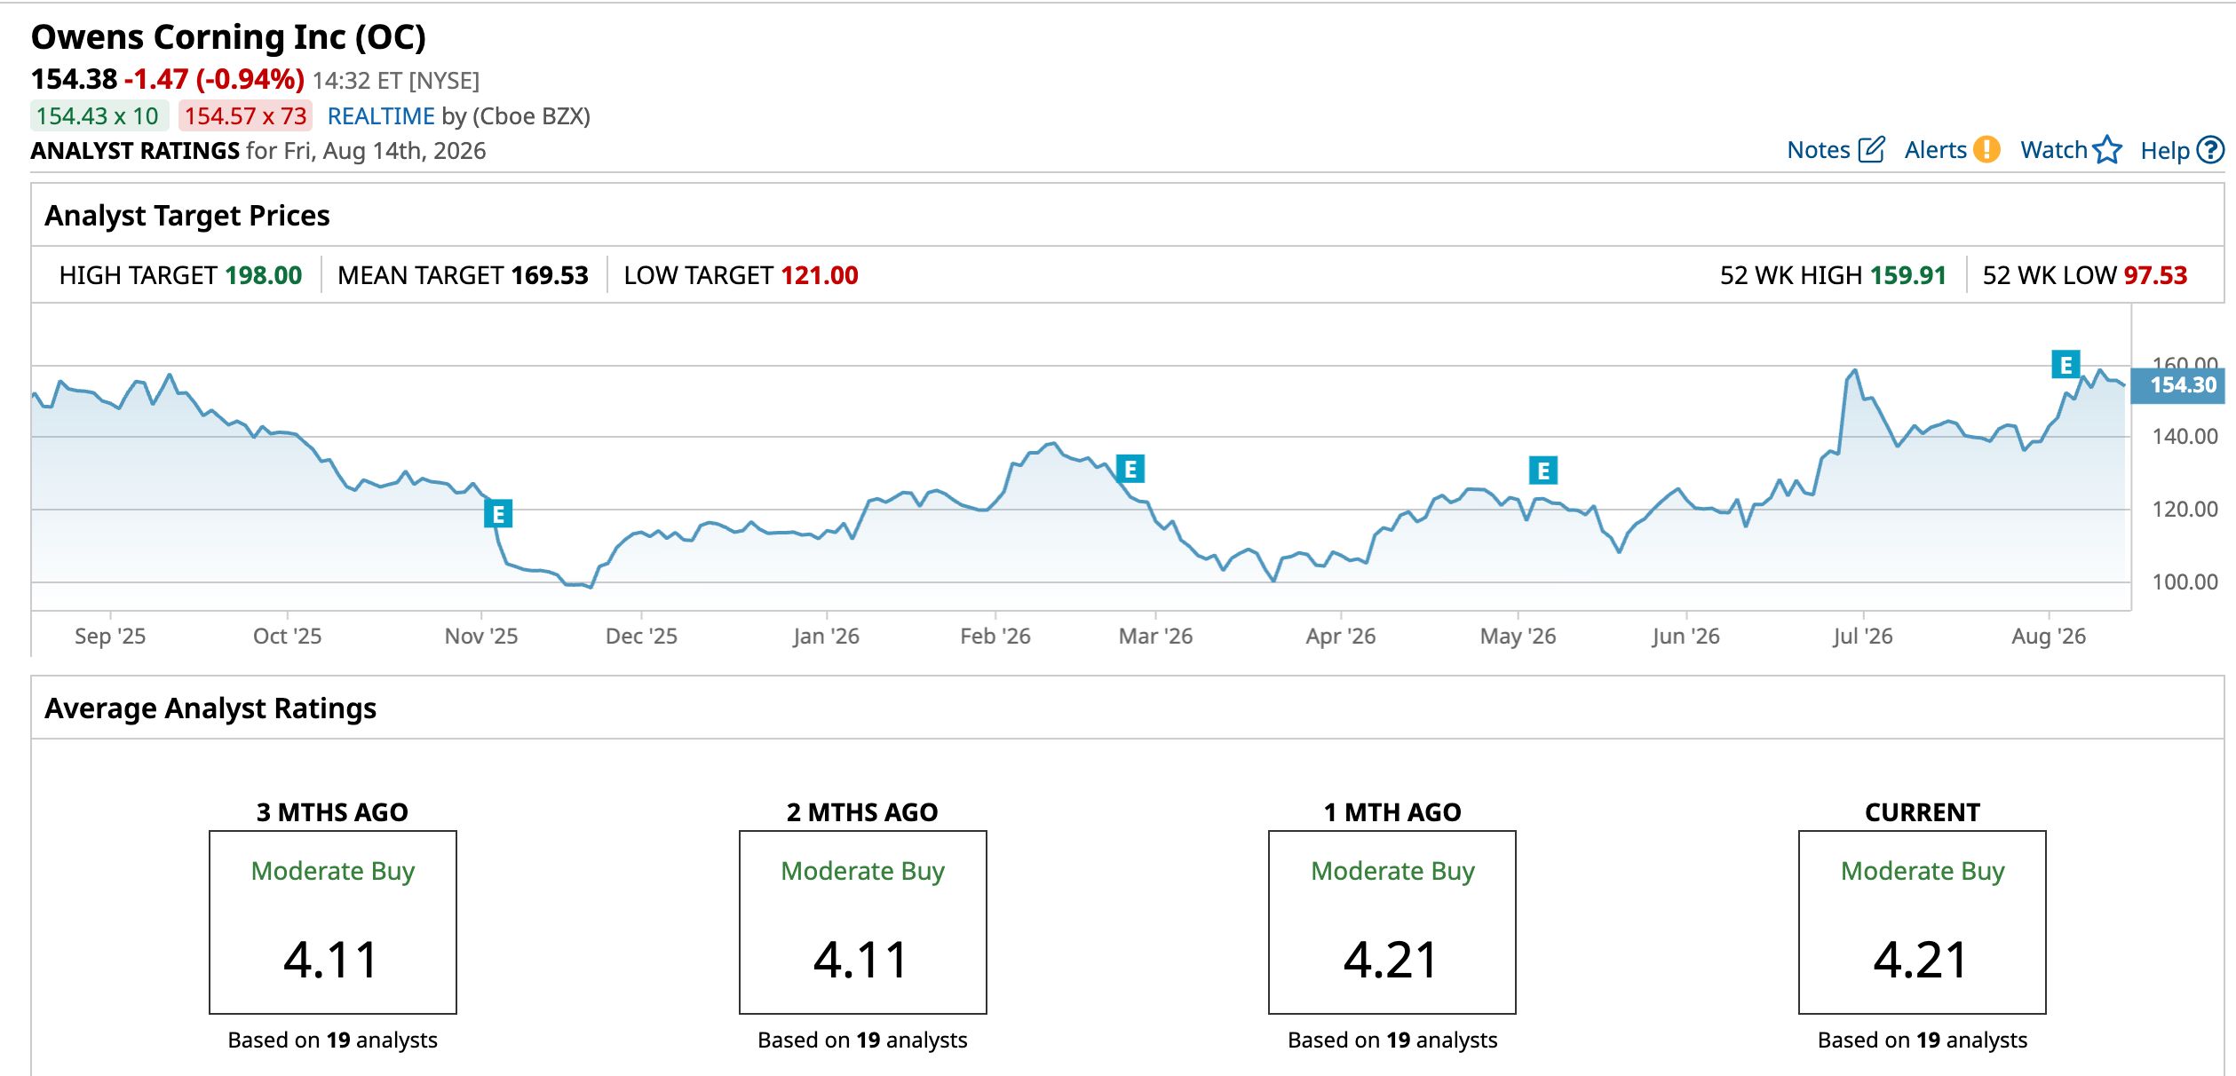This screenshot has width=2236, height=1076.
Task: Click the REALTIME link
Action: 381,116
